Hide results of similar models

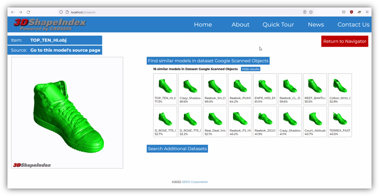[250, 69]
